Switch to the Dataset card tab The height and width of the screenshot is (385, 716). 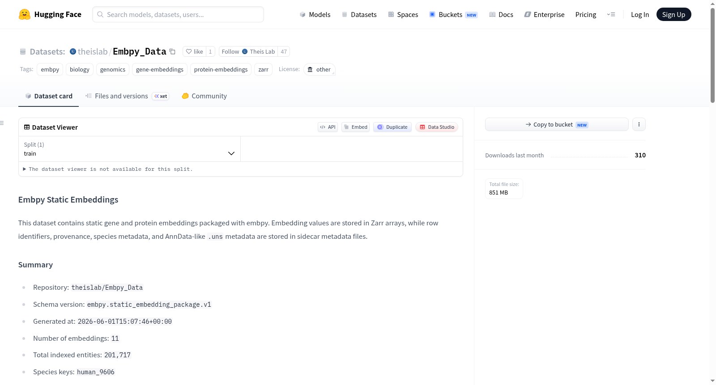pos(48,96)
